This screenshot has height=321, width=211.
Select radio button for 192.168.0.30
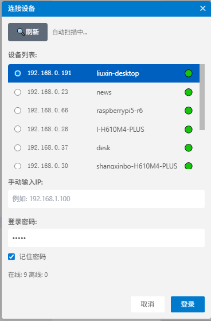point(18,166)
